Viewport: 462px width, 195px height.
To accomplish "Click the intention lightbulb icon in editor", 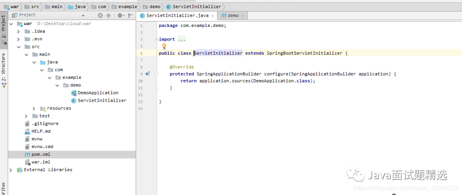I will point(164,46).
